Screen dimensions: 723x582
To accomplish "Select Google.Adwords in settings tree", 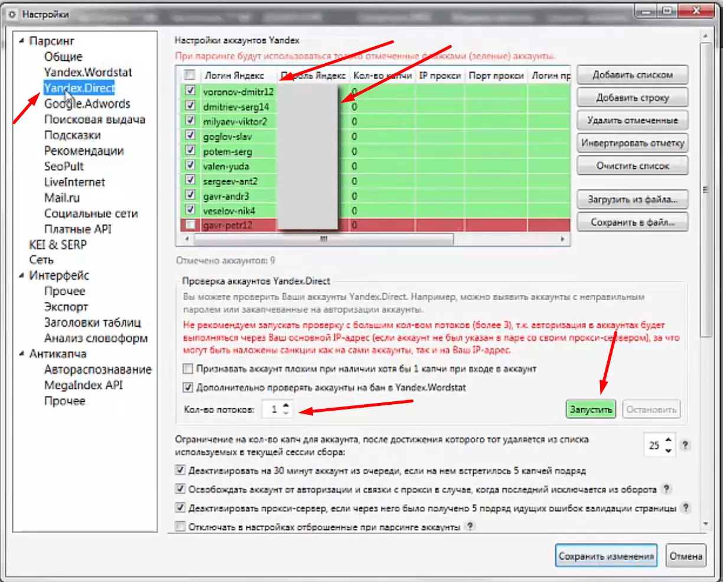I will (x=87, y=104).
